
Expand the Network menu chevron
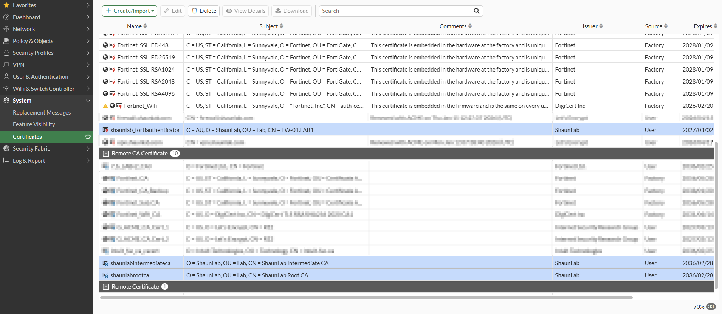coord(88,29)
